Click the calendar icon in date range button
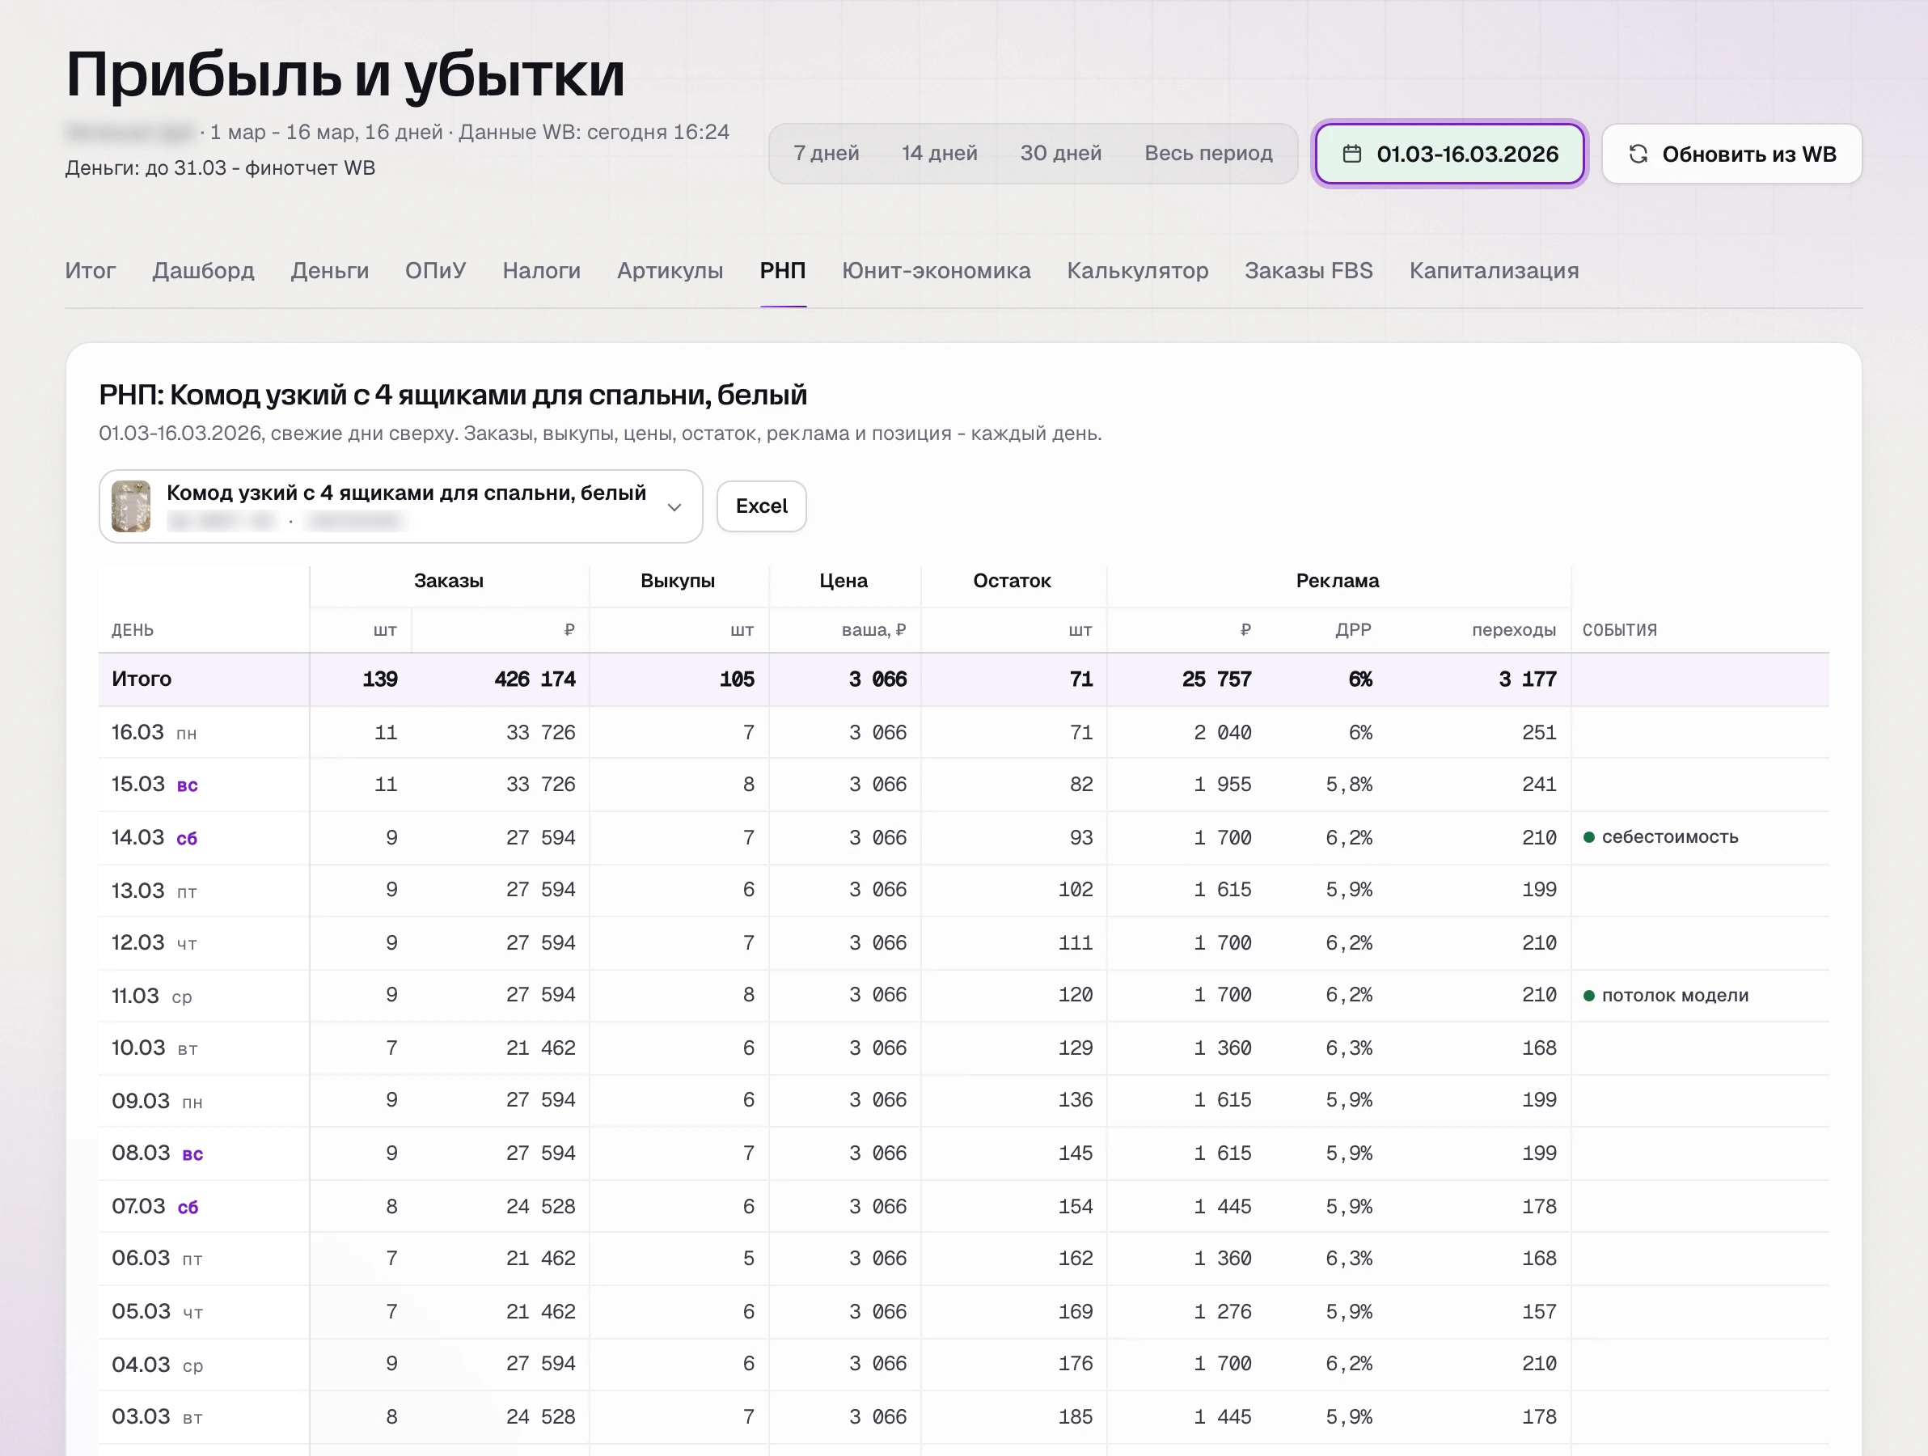Image resolution: width=1928 pixels, height=1456 pixels. coord(1351,154)
